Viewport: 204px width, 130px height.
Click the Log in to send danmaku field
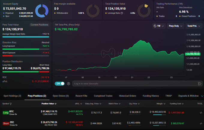click(137, 84)
